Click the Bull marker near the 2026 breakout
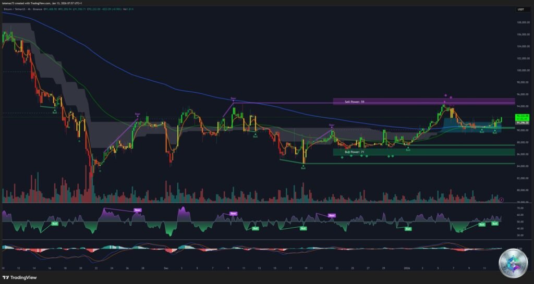The width and height of the screenshot is (534, 284). pos(408,150)
